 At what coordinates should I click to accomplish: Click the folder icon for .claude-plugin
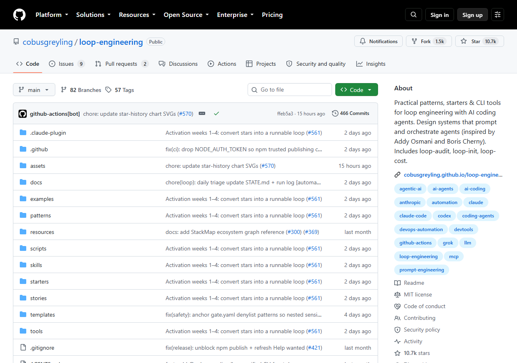click(23, 133)
